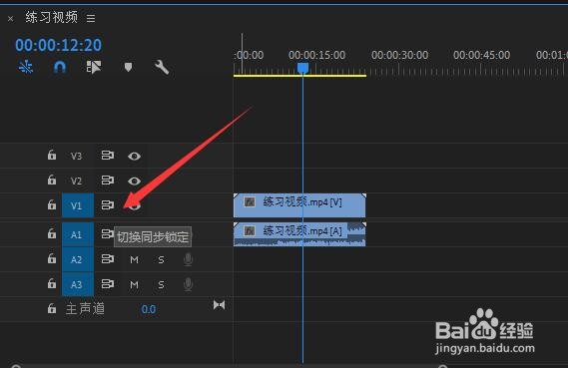Target the V3 video track
The height and width of the screenshot is (368, 568).
(x=77, y=156)
